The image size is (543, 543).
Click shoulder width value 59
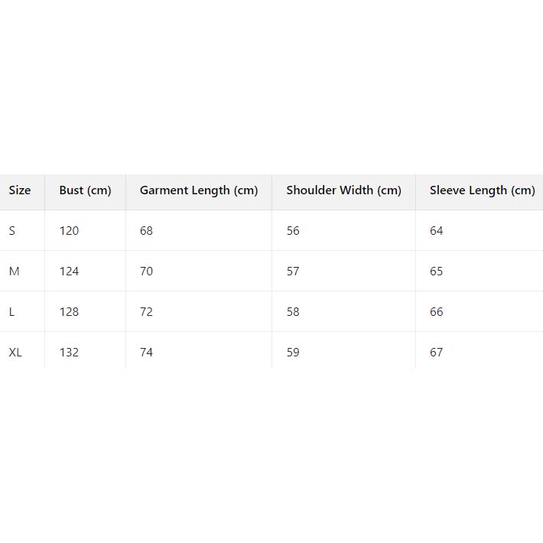click(x=293, y=353)
